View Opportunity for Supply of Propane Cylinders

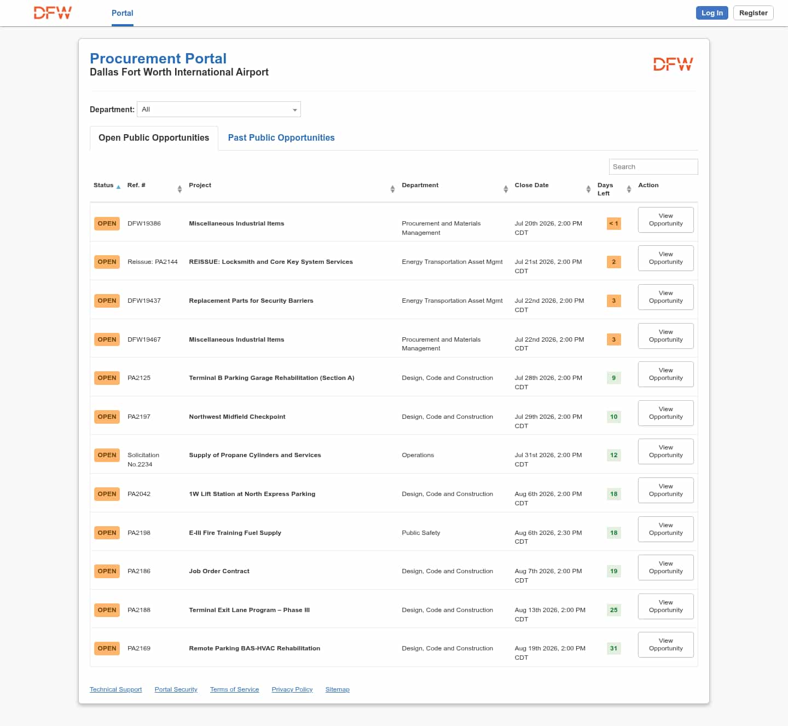point(666,451)
